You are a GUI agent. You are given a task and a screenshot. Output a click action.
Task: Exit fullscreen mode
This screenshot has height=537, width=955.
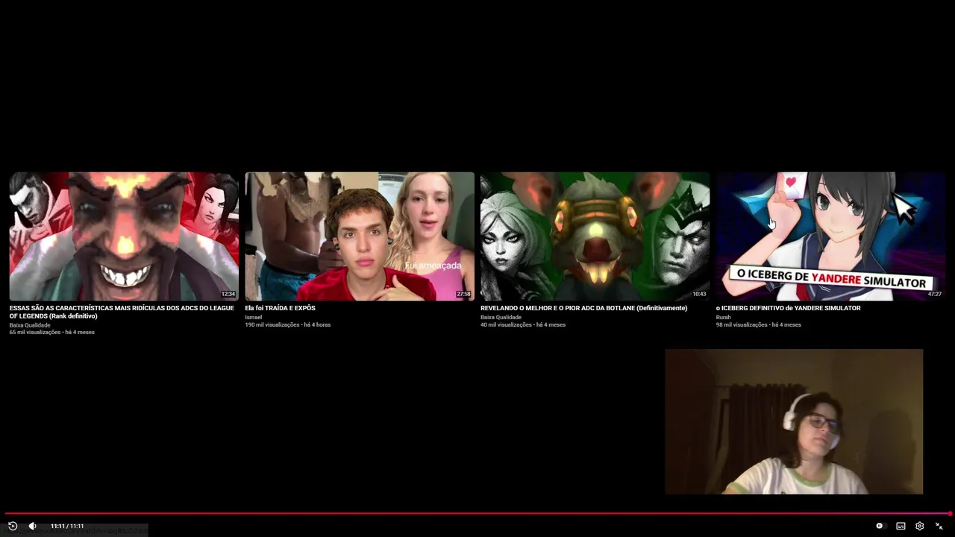(939, 526)
